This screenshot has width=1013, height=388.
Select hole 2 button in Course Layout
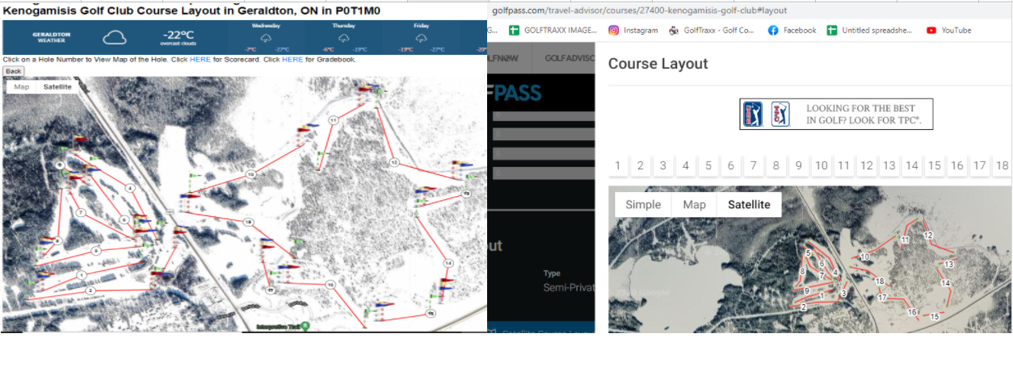point(641,166)
